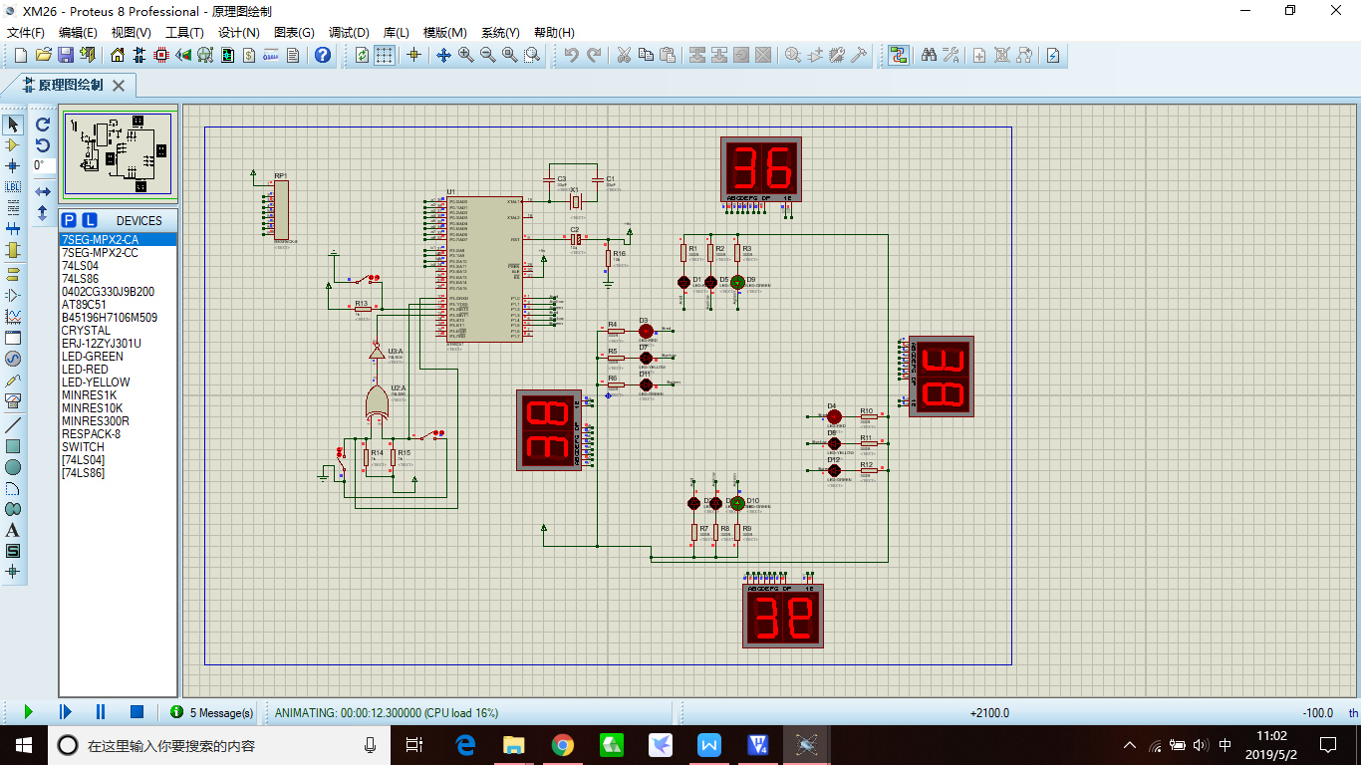Click the Zoom to area icon
This screenshot has height=765, width=1361.
(x=532, y=55)
